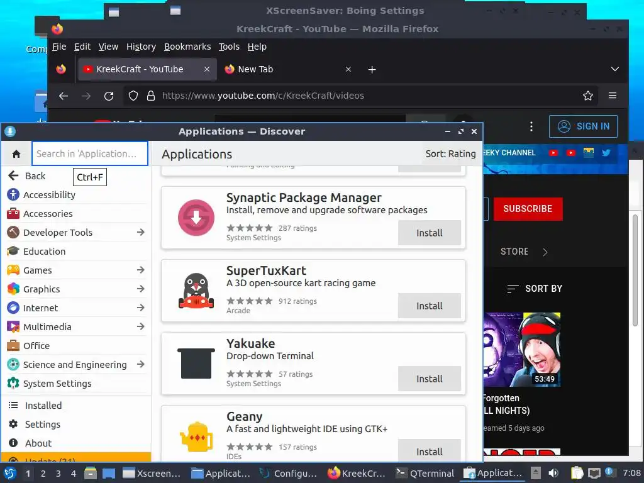Switch to workspace 2 in taskbar
644x483 pixels.
[43, 474]
